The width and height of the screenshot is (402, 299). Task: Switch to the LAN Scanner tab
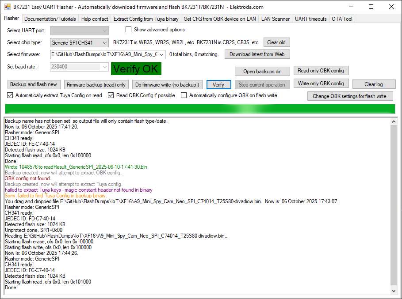(276, 19)
